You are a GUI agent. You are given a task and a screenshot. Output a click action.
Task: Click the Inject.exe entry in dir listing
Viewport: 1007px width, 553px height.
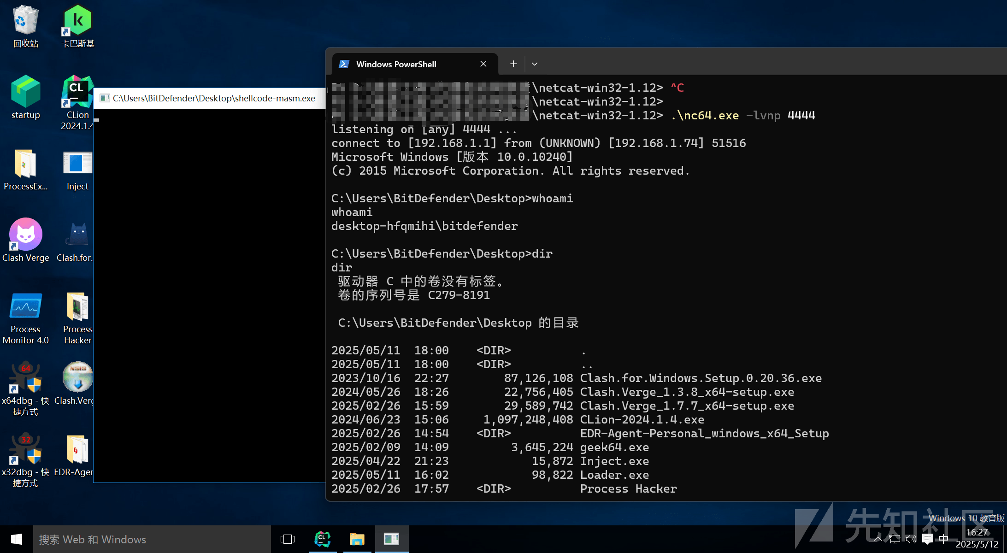(x=614, y=461)
